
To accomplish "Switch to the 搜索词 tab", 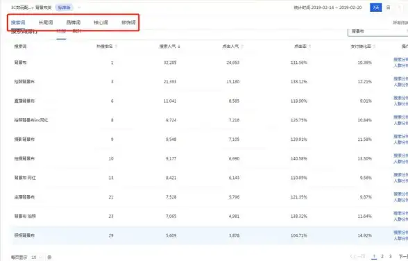I will (x=18, y=23).
